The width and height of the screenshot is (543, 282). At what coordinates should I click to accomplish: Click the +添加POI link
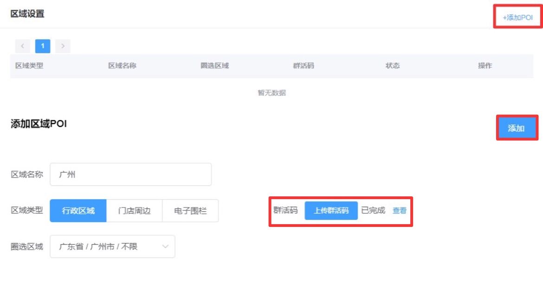coord(518,18)
